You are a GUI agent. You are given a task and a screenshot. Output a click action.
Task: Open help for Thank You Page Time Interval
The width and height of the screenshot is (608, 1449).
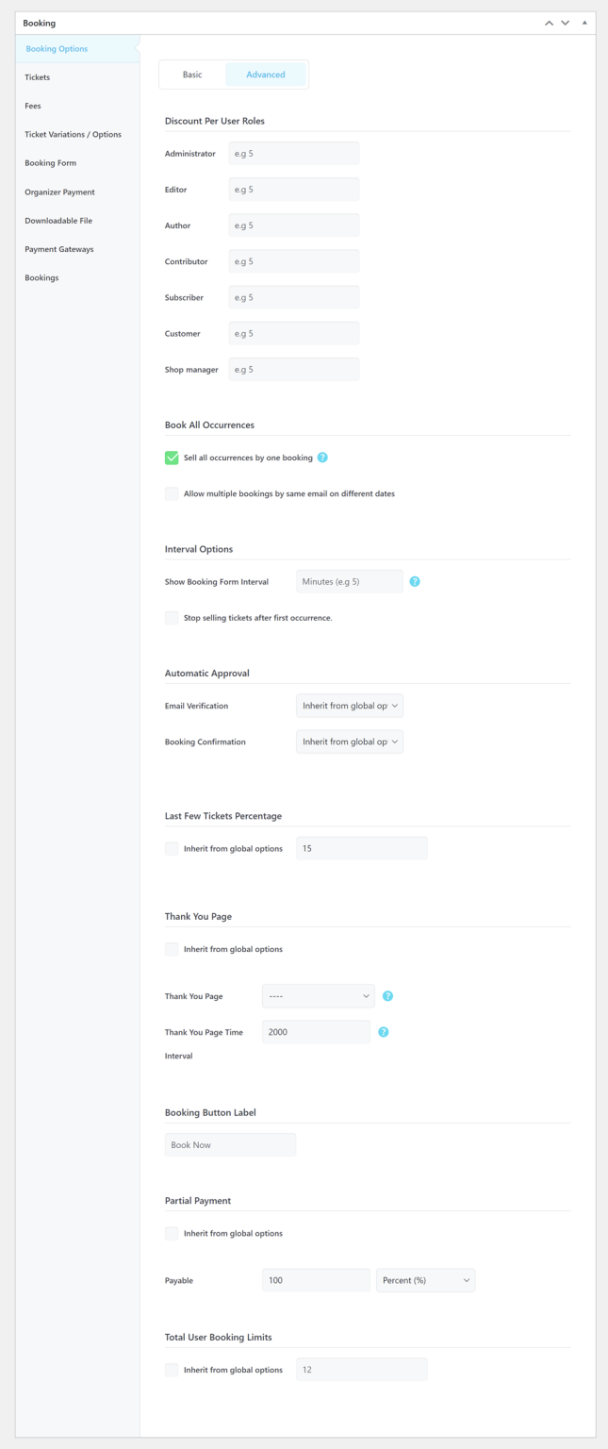click(x=383, y=1032)
